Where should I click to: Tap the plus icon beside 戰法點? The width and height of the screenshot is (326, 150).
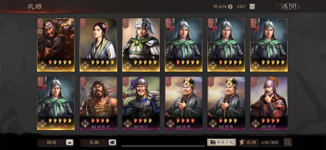point(252,7)
